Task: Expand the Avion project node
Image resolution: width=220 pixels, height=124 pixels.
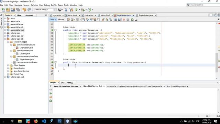Action: [x=5, y=18]
